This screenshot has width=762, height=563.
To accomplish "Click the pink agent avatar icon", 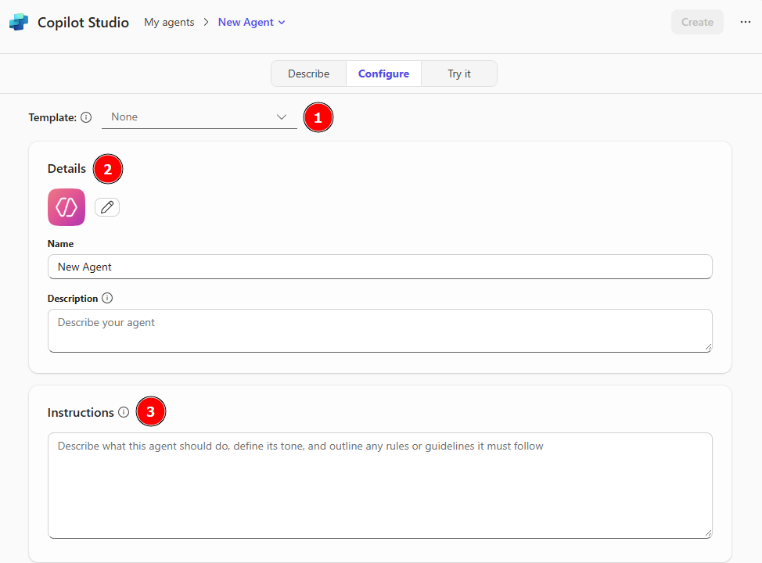I will coord(66,207).
